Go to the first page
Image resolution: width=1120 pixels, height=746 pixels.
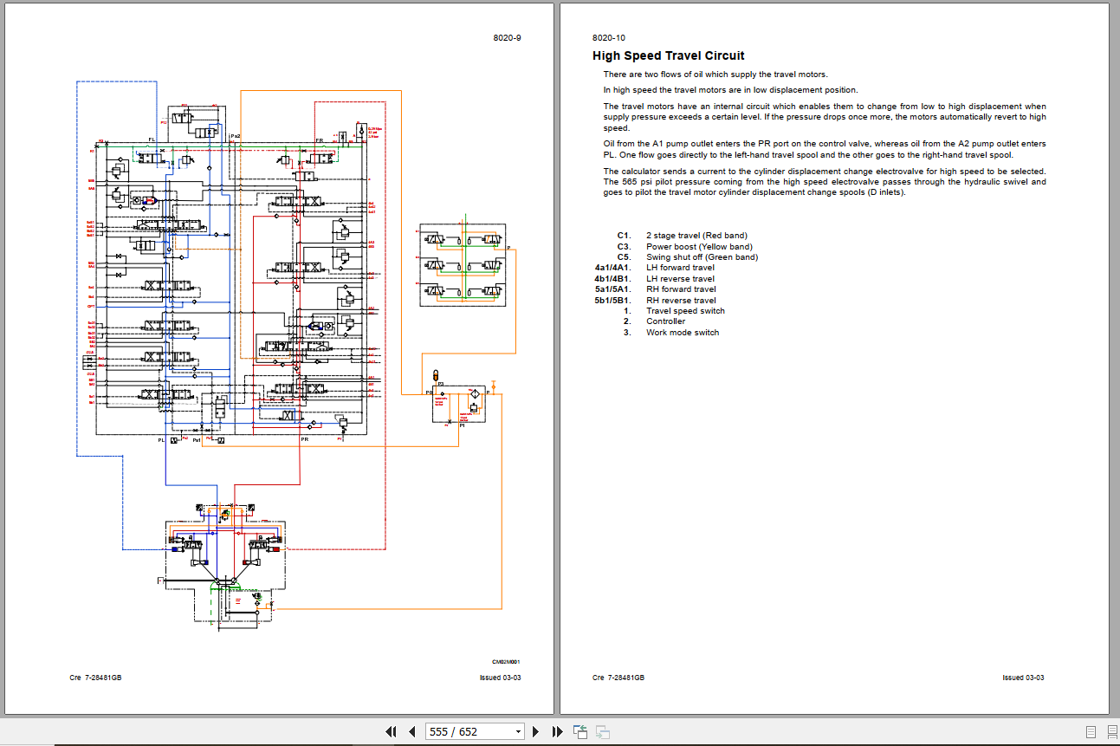point(391,732)
